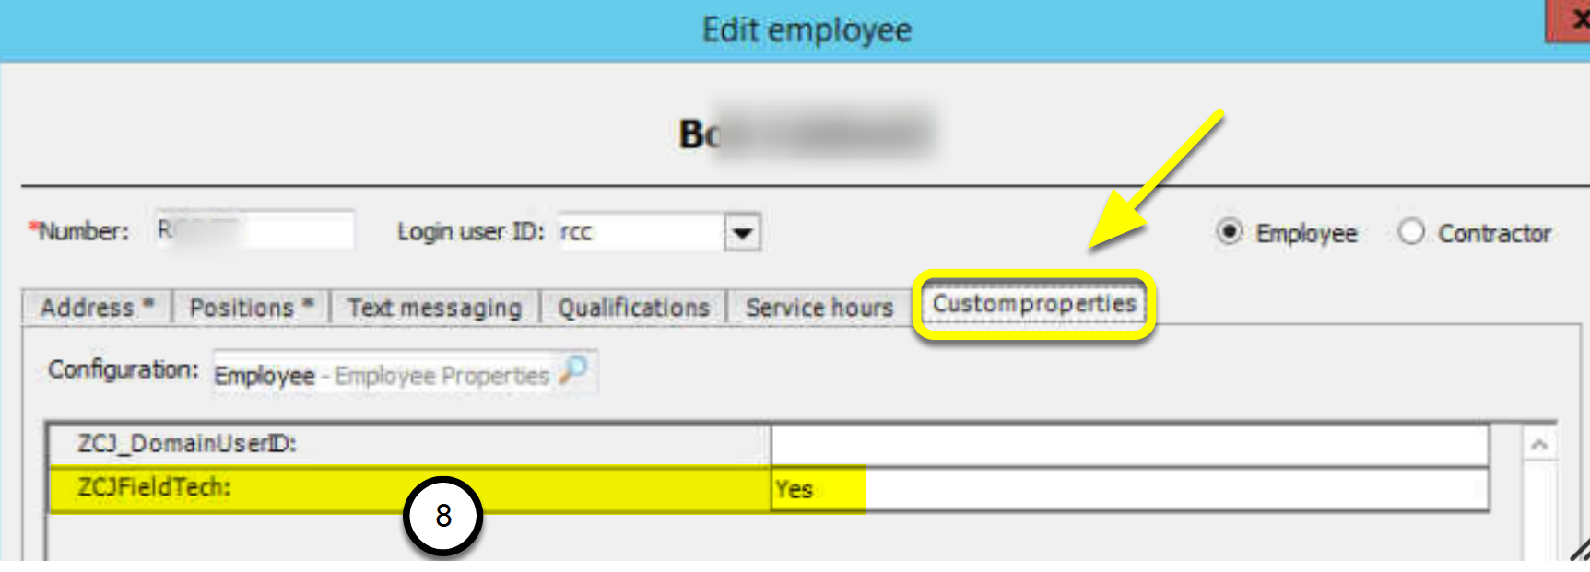
Task: Go to the Qualifications tab
Action: pos(633,307)
